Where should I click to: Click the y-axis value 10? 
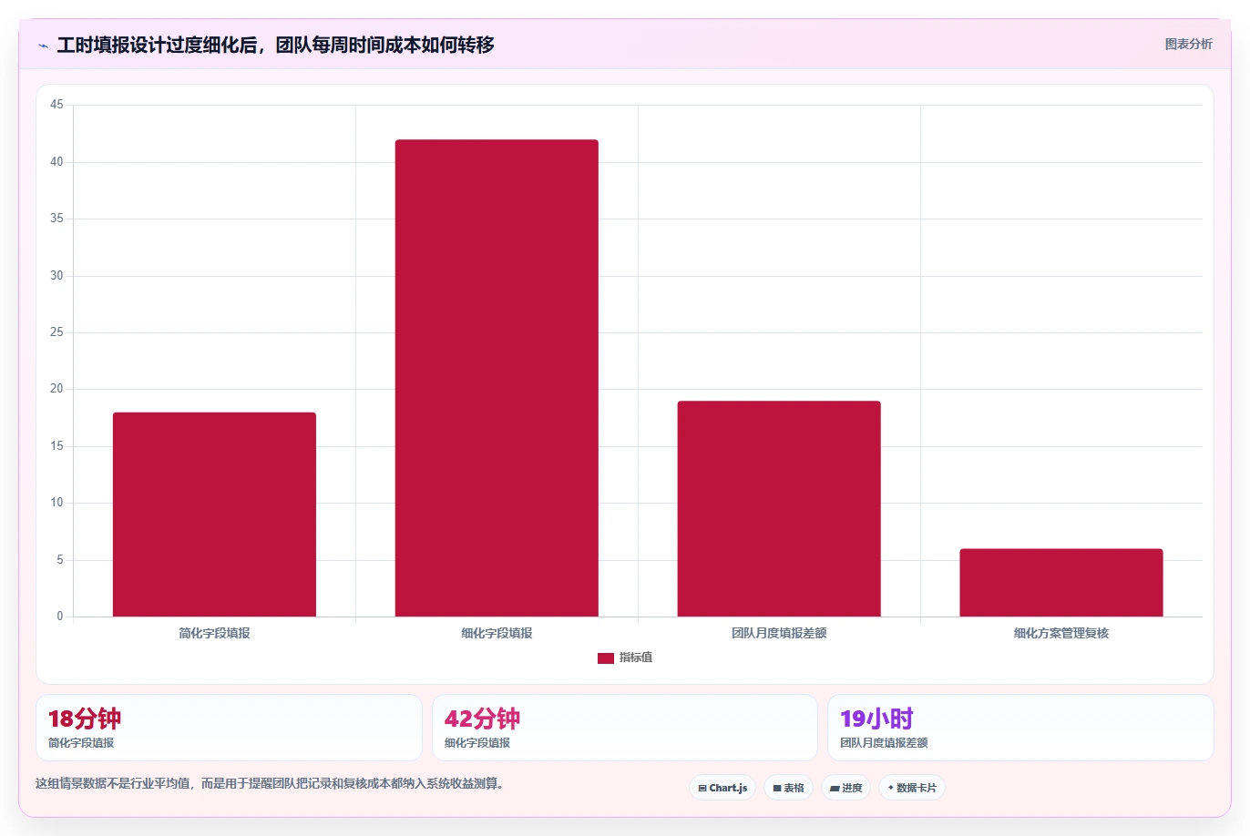(x=56, y=503)
